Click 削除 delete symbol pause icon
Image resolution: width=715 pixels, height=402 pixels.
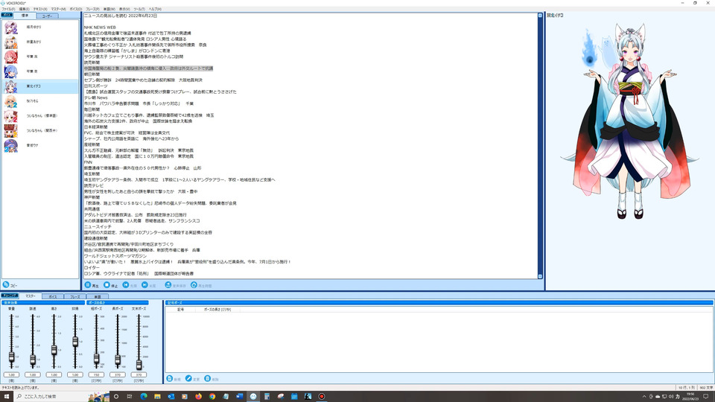pyautogui.click(x=208, y=378)
